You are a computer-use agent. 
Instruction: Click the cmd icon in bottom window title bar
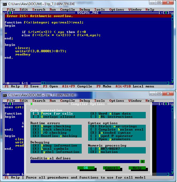click(5, 95)
